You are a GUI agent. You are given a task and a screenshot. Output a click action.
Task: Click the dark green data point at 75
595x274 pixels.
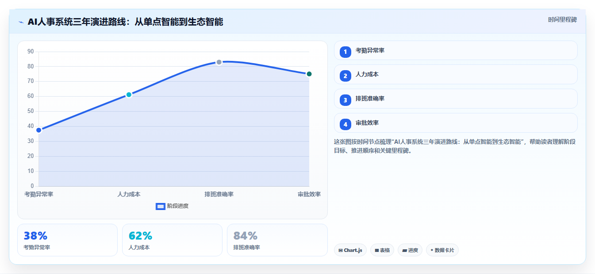(309, 74)
